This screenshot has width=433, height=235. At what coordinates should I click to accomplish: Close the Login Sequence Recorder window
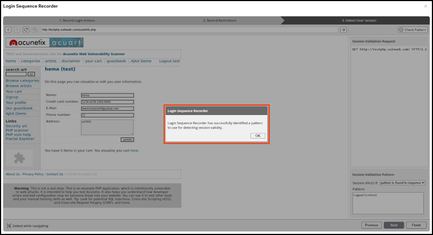425,6
